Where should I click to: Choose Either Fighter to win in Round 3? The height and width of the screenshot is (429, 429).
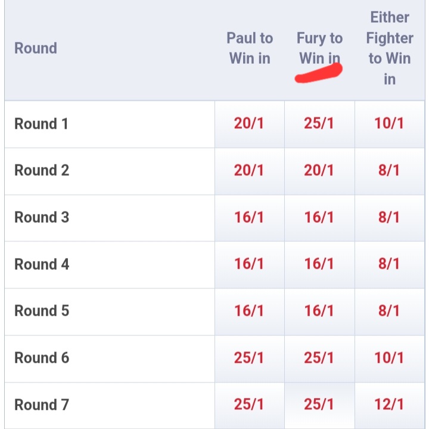(x=390, y=217)
